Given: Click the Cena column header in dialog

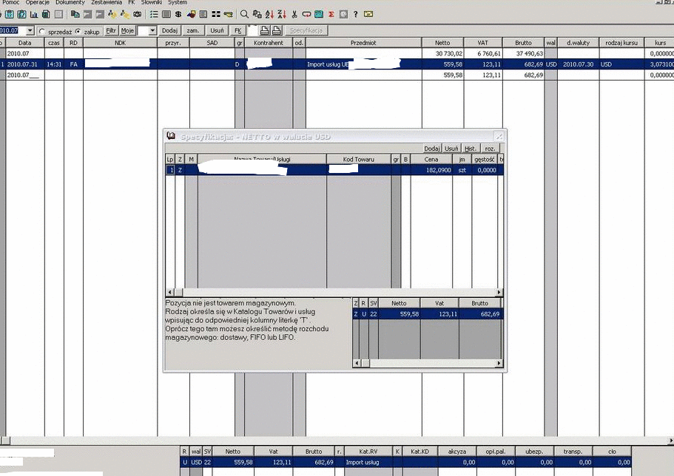Looking at the screenshot, I should [x=431, y=159].
